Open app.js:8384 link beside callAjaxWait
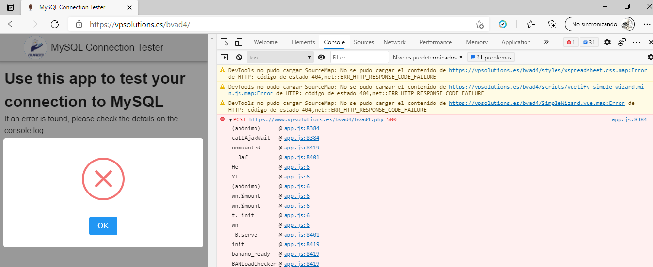Viewport: 653px width, 267px height. click(x=302, y=138)
